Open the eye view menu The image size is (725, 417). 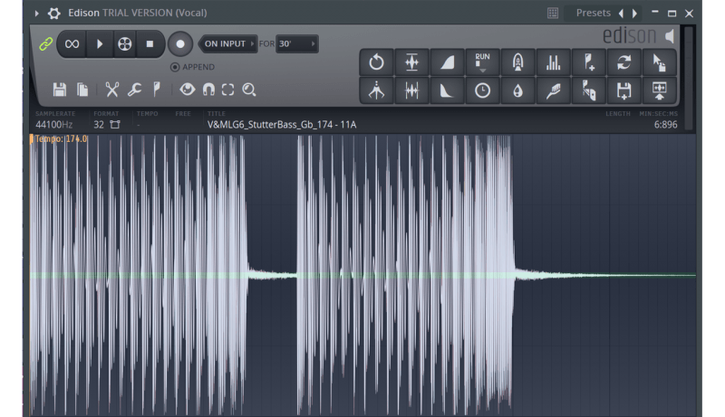tap(188, 90)
